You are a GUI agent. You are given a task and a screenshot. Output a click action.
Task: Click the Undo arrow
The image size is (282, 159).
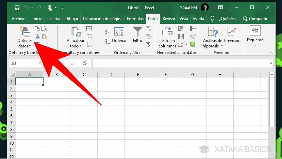tap(27, 8)
